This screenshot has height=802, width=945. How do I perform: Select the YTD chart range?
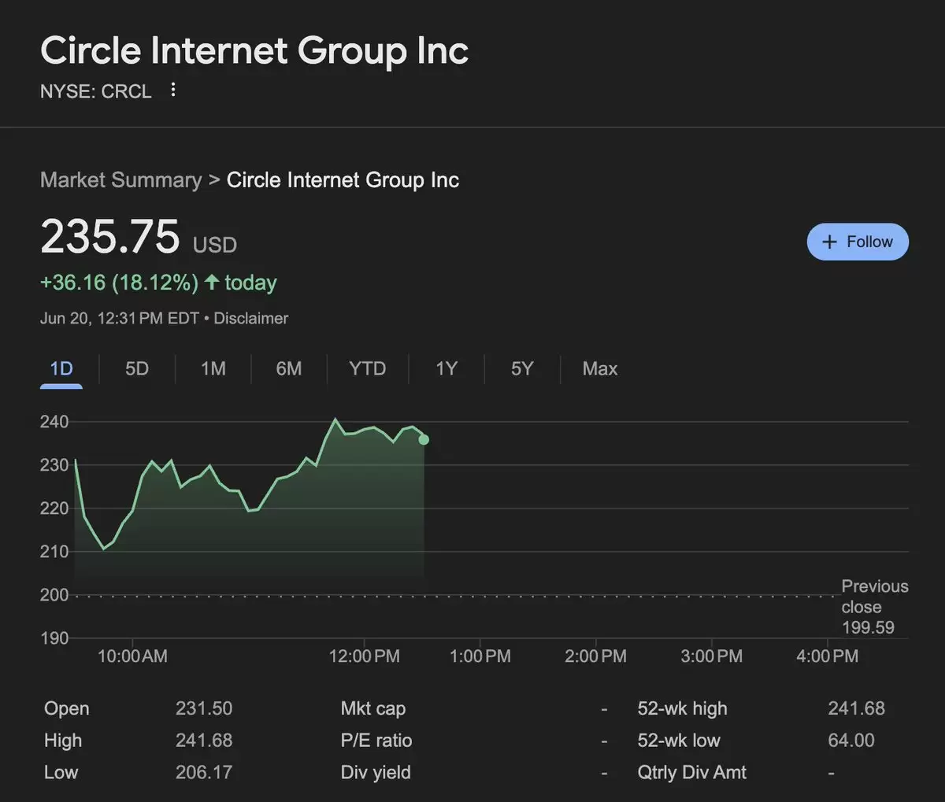click(368, 368)
